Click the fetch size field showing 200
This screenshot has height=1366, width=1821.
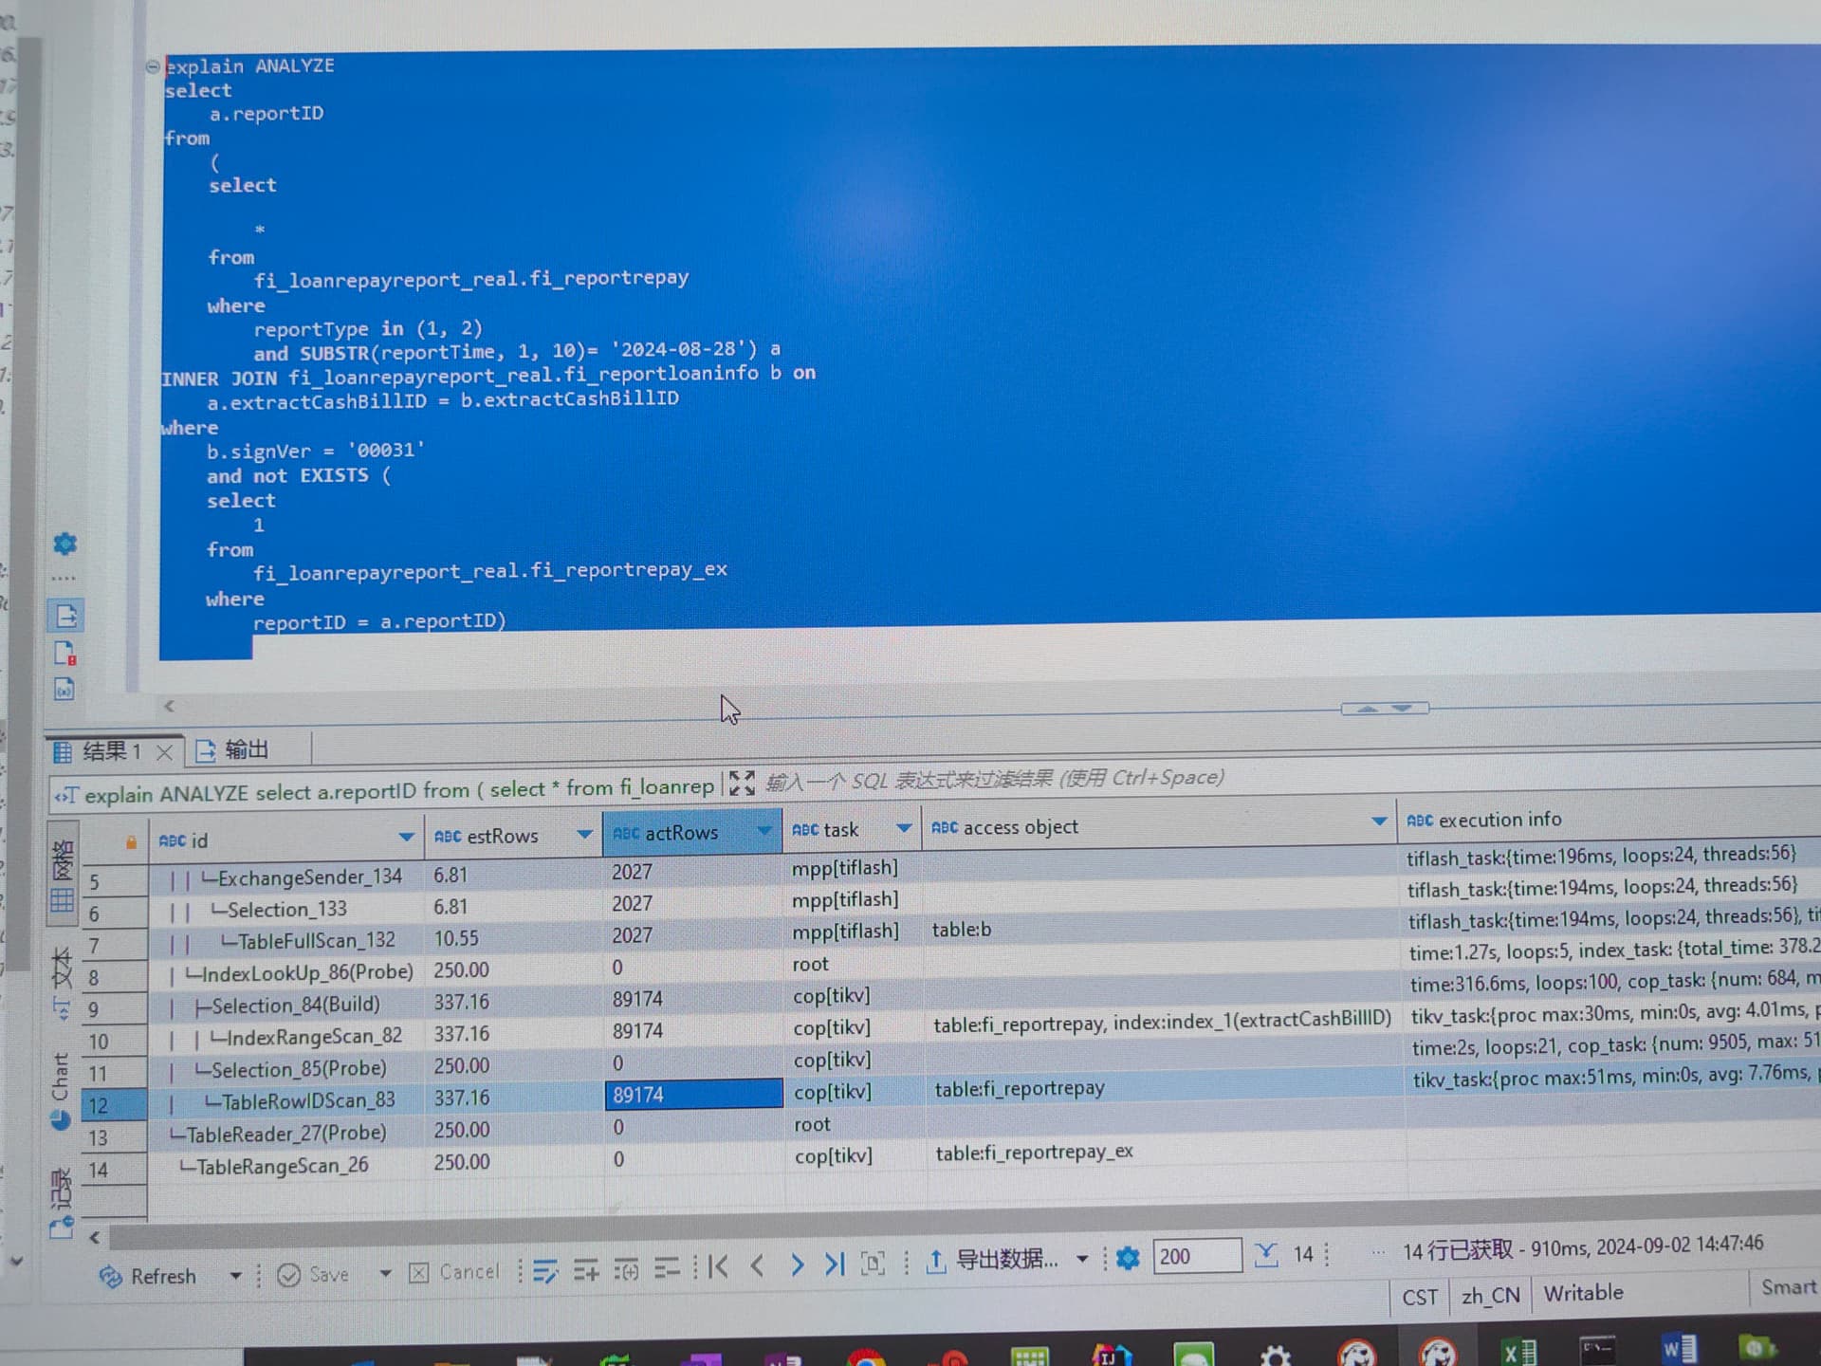coord(1196,1256)
